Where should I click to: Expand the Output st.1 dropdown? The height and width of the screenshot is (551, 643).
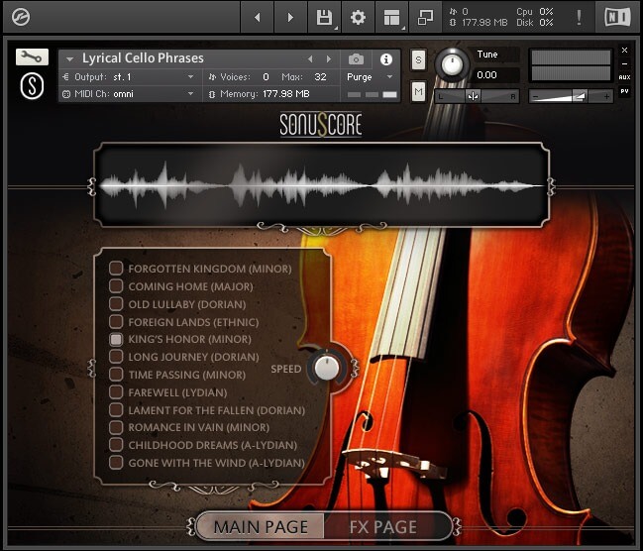coord(129,76)
